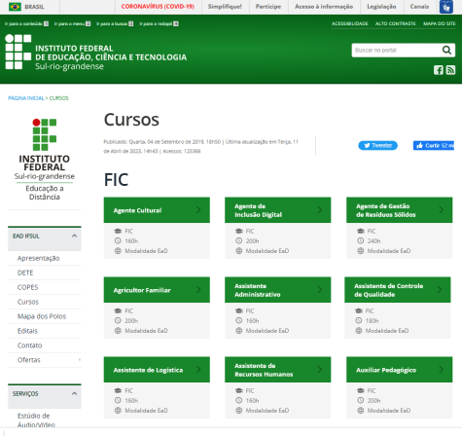462x436 pixels.
Task: Collapse the SERVIÇOS sidebar section
Action: click(74, 393)
